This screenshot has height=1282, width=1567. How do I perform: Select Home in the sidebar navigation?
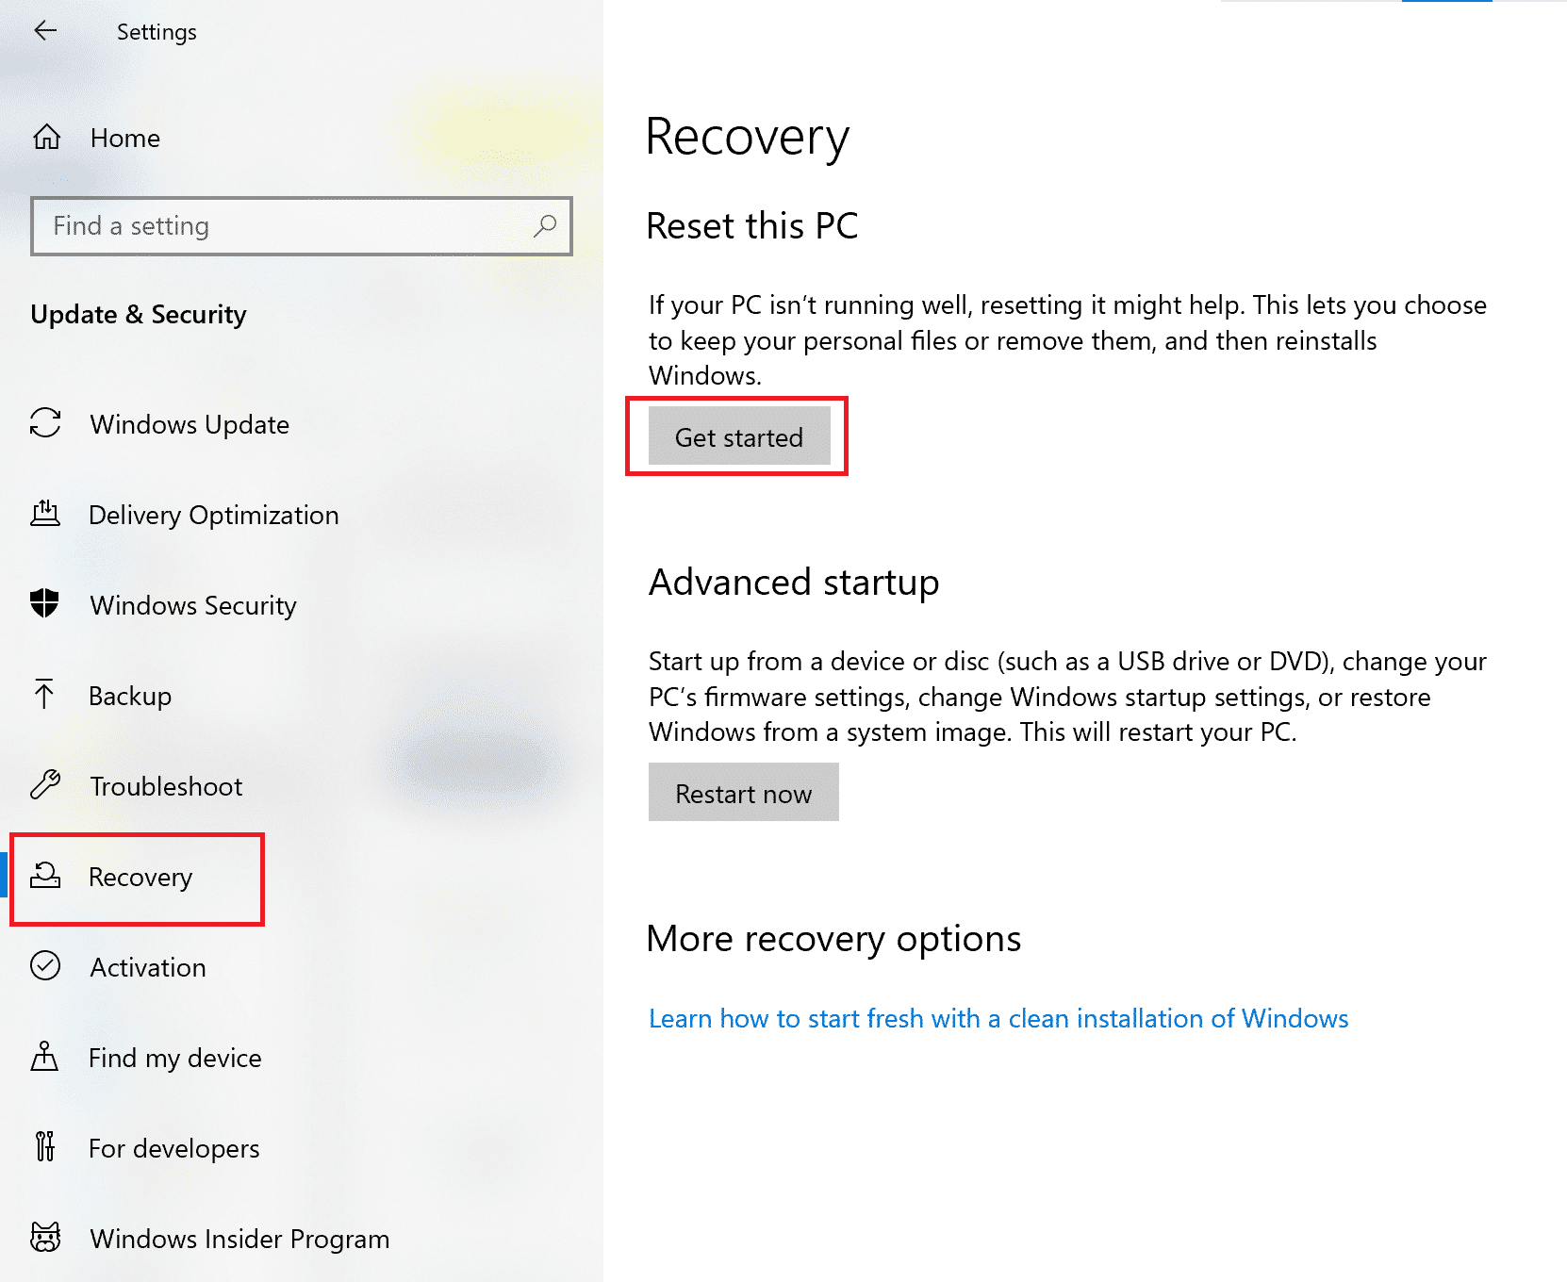124,138
